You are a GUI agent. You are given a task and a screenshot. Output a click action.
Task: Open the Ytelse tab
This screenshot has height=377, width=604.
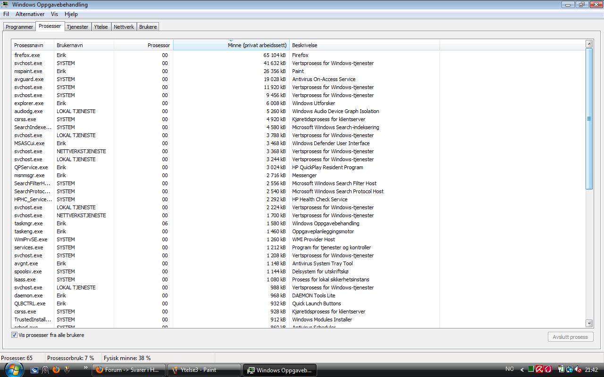(101, 27)
